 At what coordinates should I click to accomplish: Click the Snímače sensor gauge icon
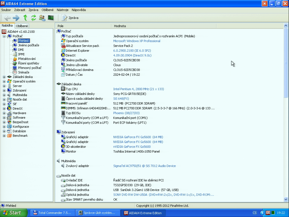[15, 72]
